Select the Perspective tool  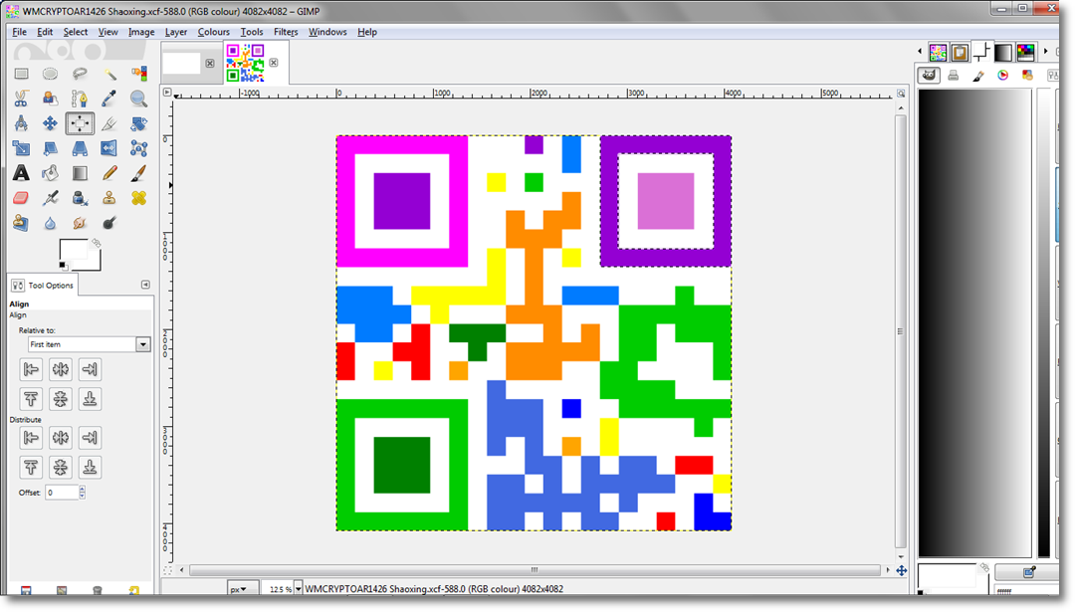(80, 148)
